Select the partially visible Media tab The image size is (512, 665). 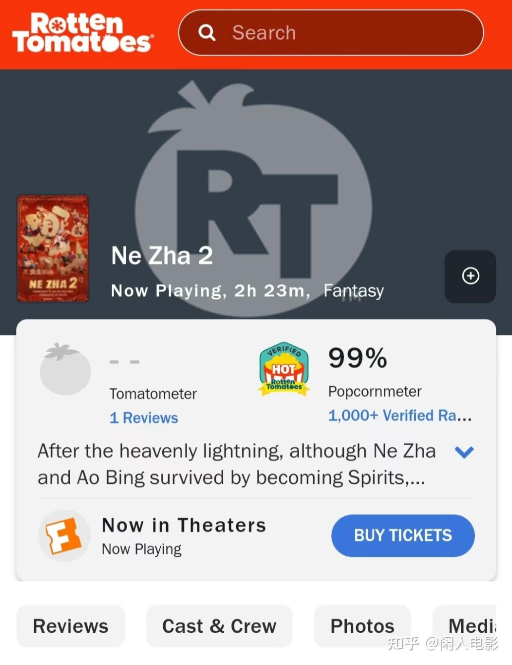[465, 626]
